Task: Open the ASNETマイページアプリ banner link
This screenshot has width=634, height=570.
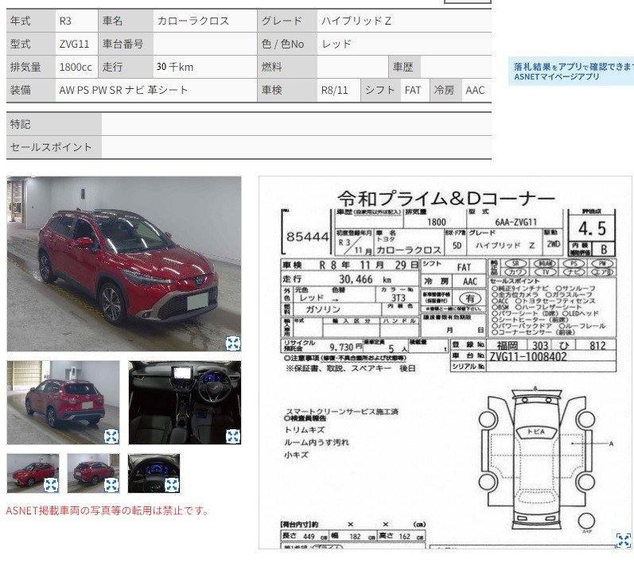Action: [x=571, y=72]
